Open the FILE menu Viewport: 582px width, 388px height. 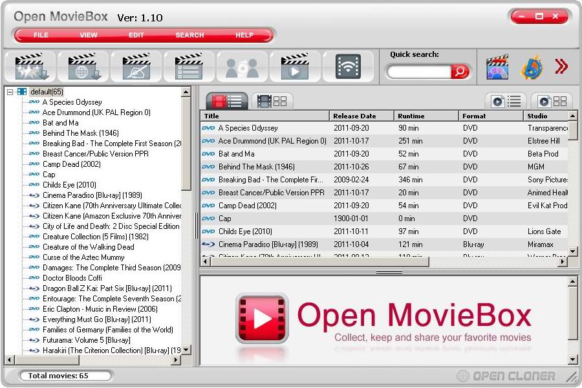41,36
